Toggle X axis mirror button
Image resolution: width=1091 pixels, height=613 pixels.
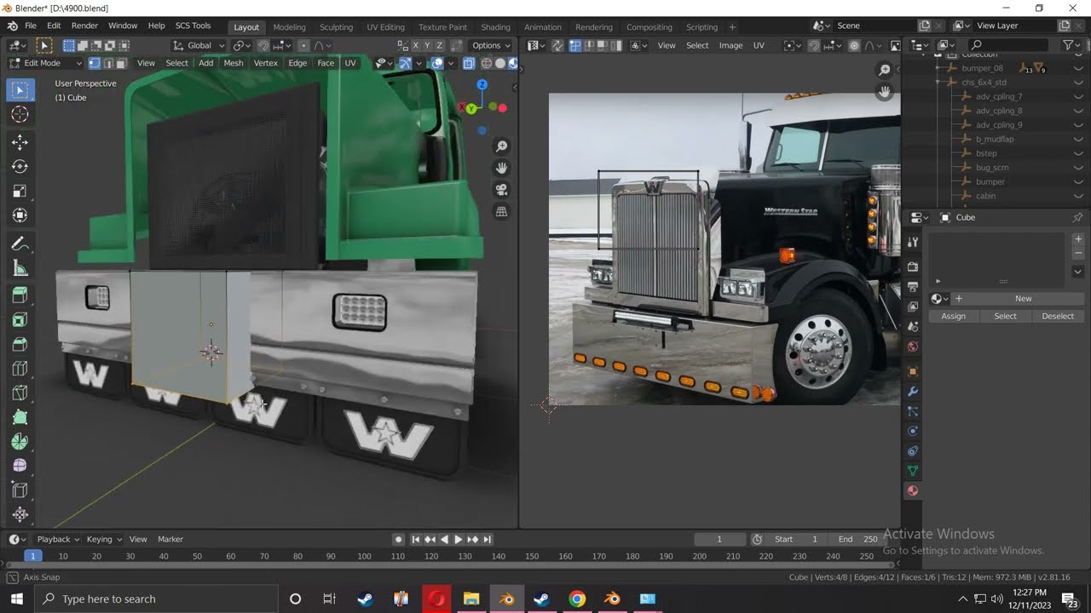416,45
